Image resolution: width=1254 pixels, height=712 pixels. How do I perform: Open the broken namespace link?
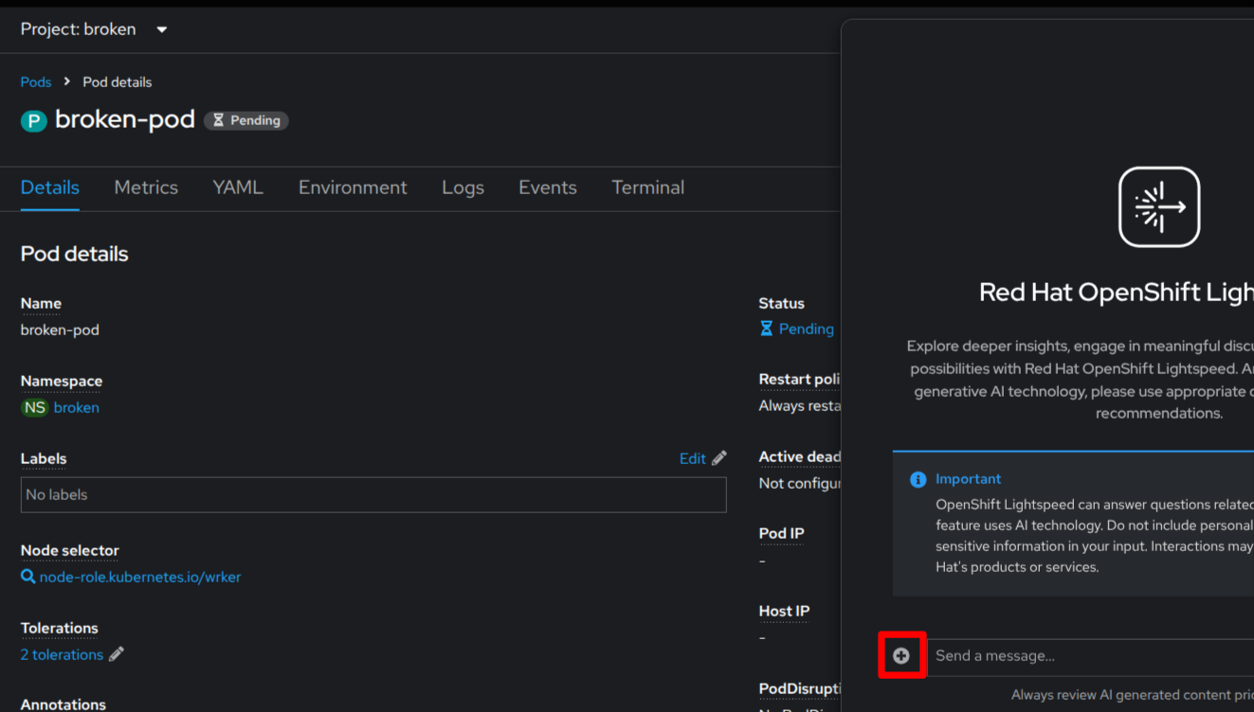click(77, 407)
